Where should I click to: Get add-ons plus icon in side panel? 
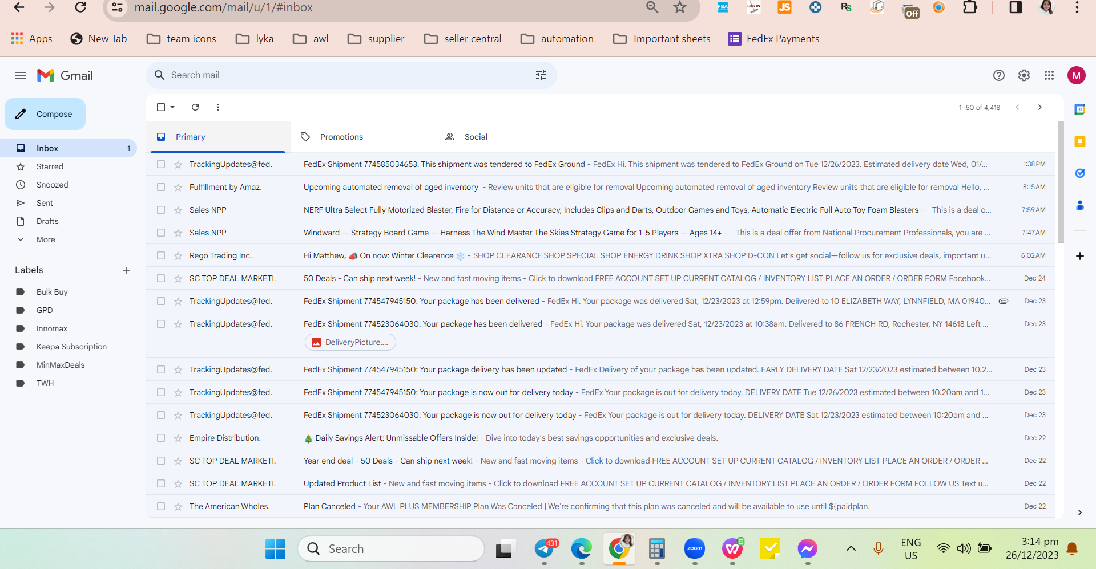point(1080,256)
